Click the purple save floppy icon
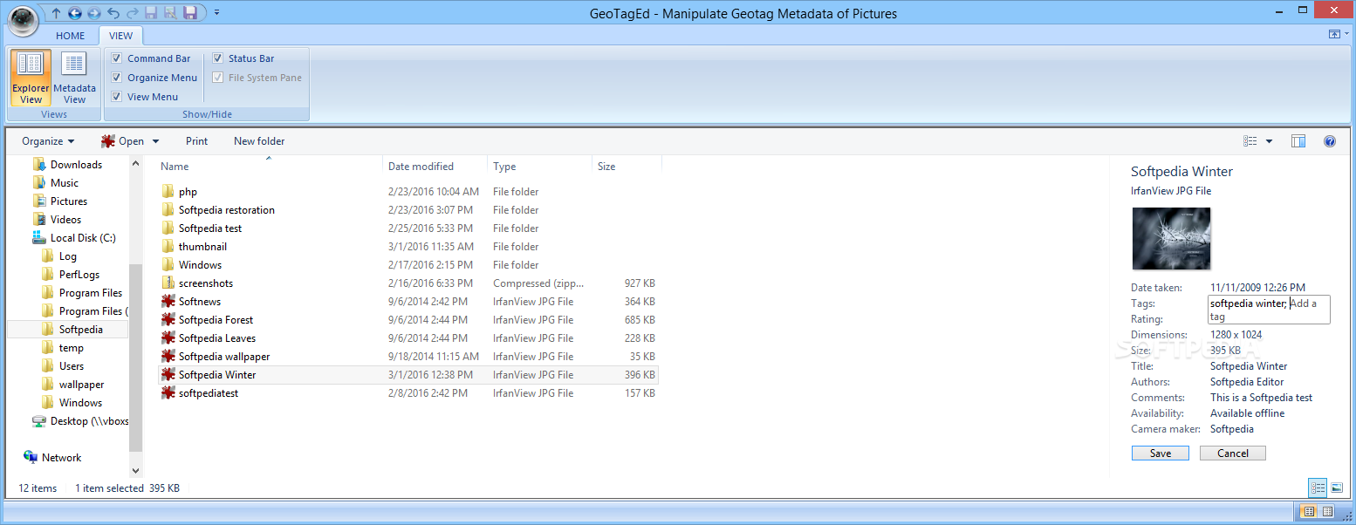1356x525 pixels. (x=189, y=13)
